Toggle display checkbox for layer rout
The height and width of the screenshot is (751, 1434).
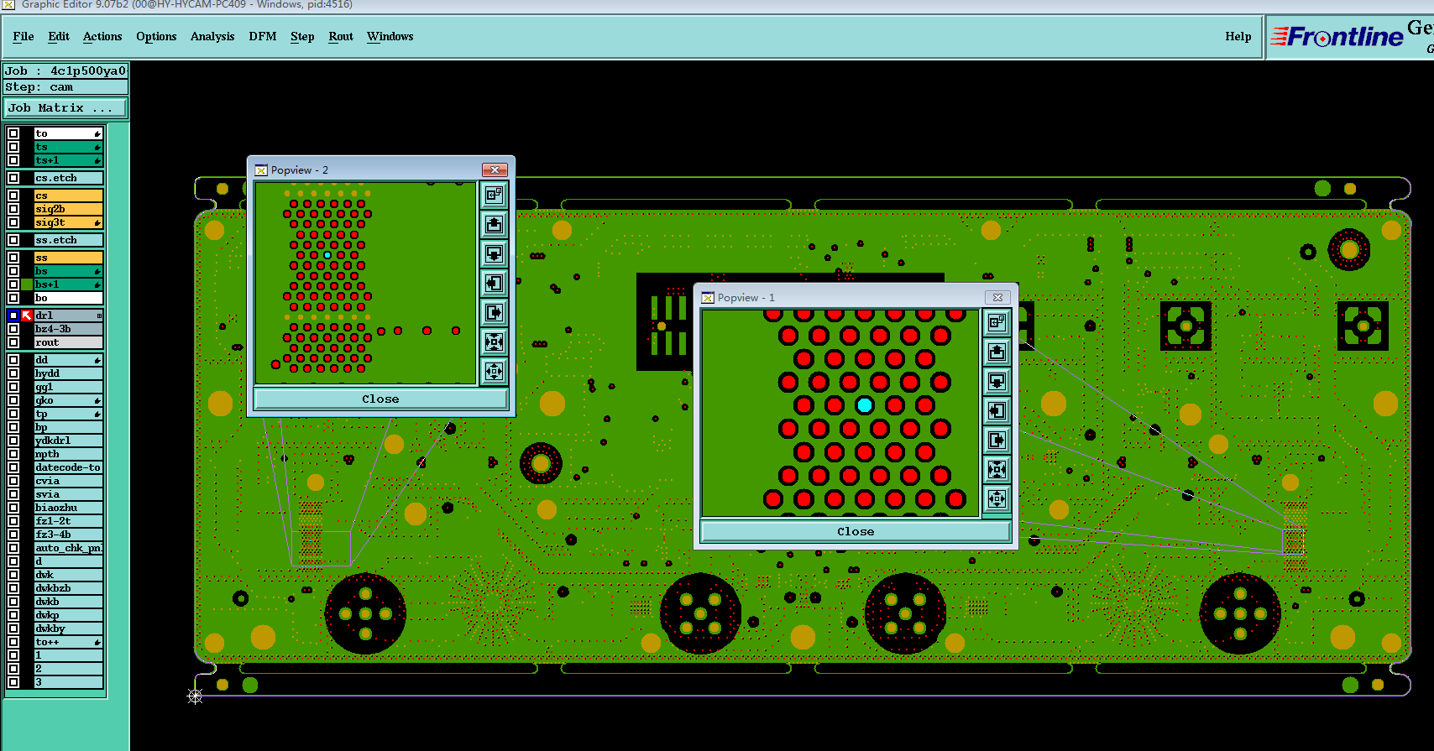(13, 342)
